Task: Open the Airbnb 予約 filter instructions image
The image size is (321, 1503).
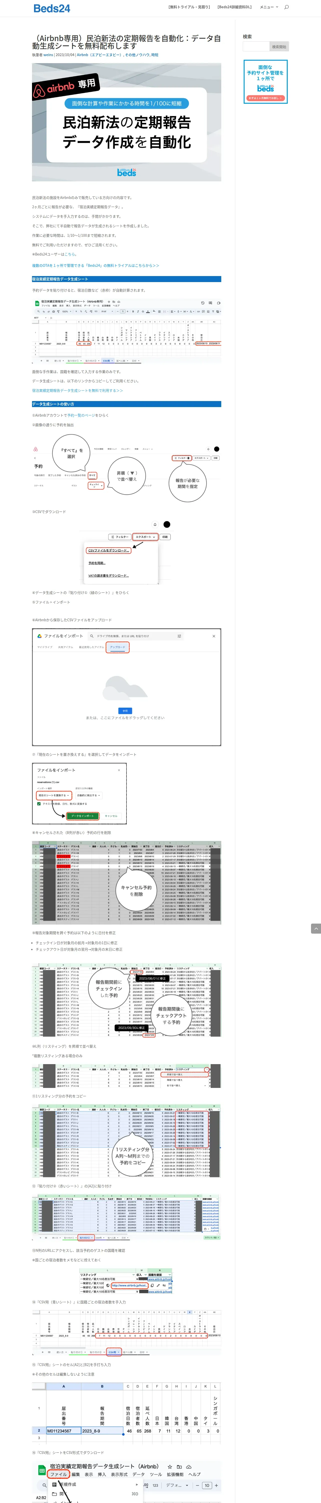Action: 126,468
